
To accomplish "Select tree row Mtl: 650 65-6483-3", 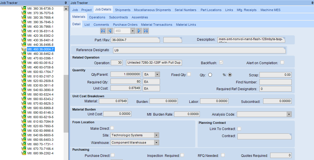I will click(40, 140).
